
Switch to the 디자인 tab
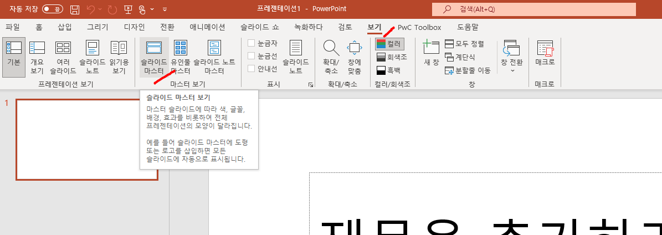134,28
